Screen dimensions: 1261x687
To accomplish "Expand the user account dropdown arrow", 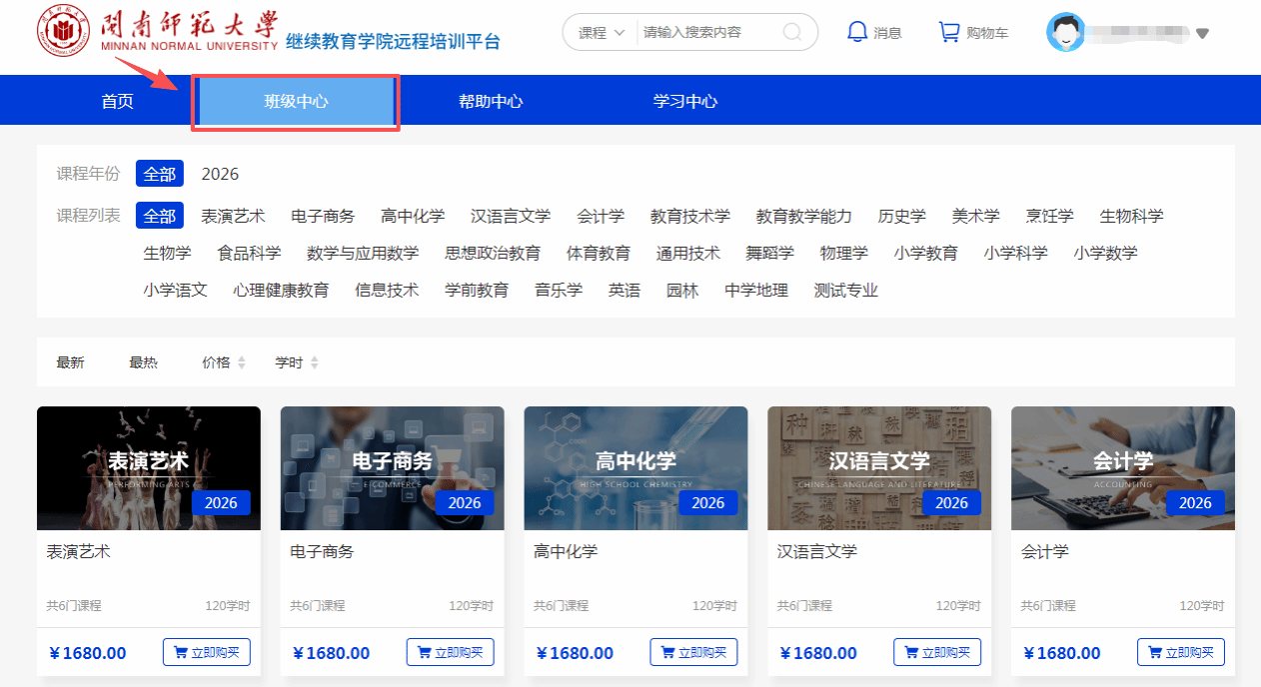I will (x=1202, y=33).
